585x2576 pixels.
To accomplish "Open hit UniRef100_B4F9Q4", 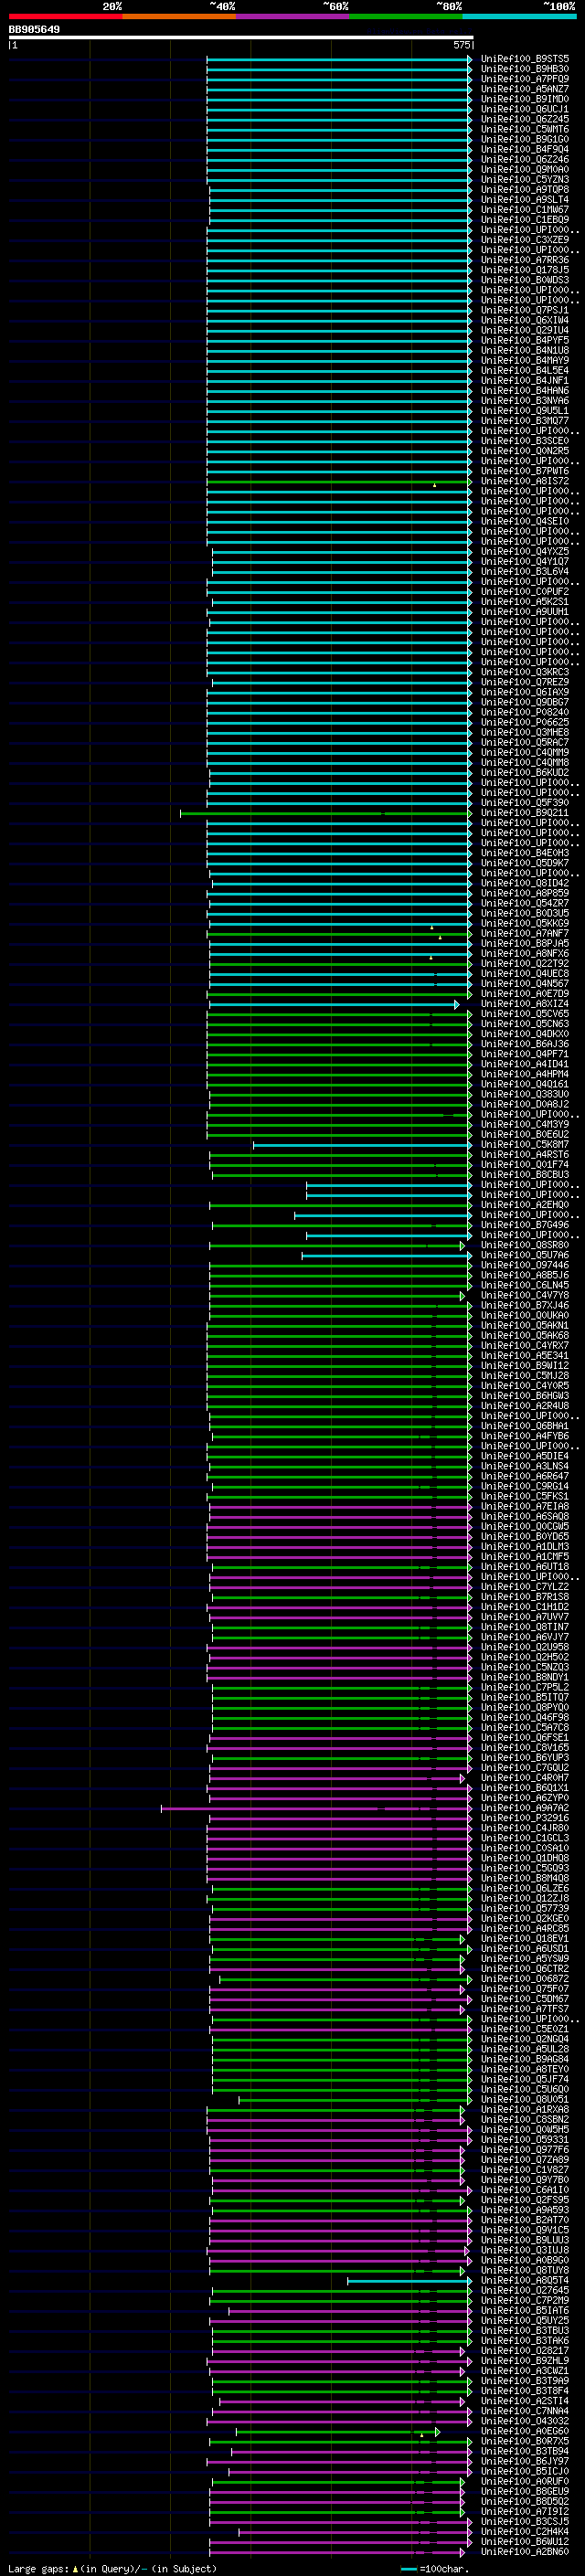I will pyautogui.click(x=525, y=149).
